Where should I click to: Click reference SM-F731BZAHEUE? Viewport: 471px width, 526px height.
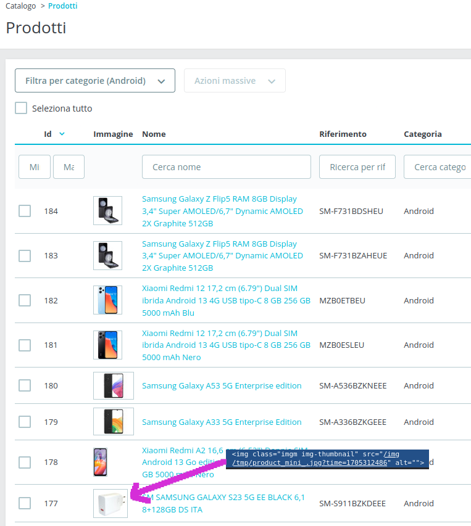click(353, 256)
